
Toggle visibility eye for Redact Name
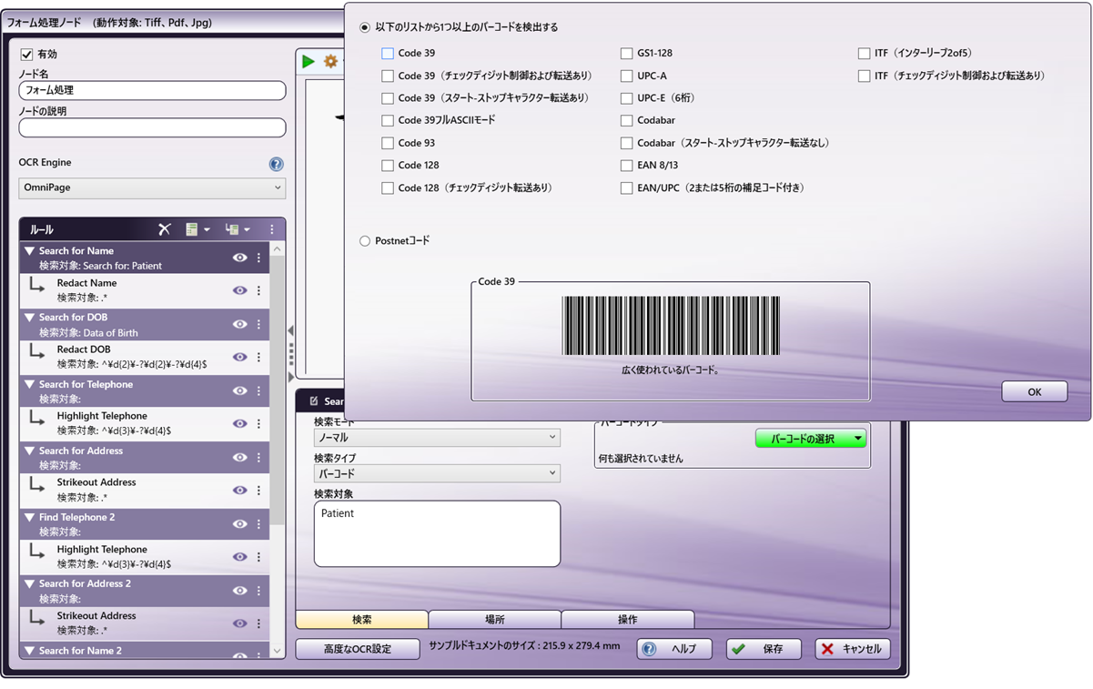click(240, 290)
